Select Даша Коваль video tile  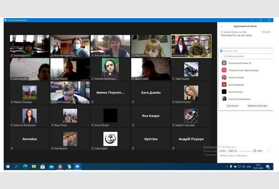tap(151, 69)
